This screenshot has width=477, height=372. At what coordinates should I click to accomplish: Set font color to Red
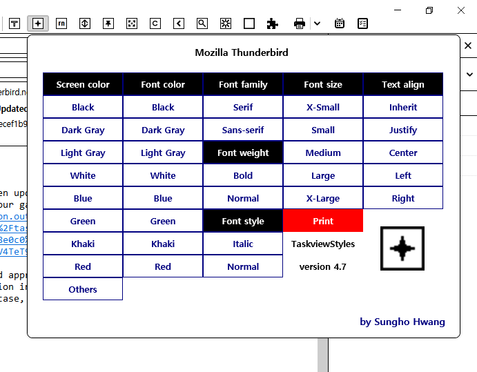coord(163,266)
